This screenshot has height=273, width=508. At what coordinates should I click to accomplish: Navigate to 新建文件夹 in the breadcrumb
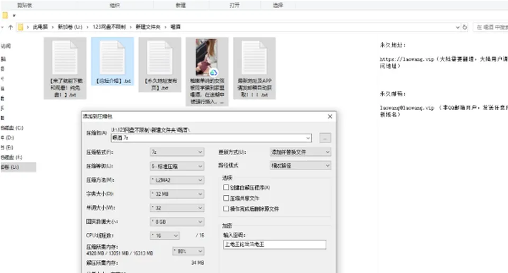pyautogui.click(x=148, y=27)
